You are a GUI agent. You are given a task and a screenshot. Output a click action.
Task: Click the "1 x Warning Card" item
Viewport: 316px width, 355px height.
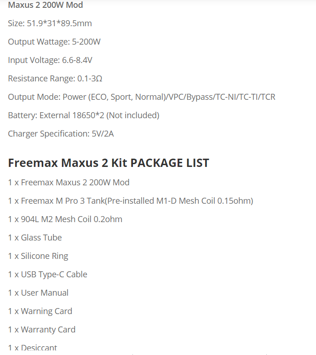(40, 311)
